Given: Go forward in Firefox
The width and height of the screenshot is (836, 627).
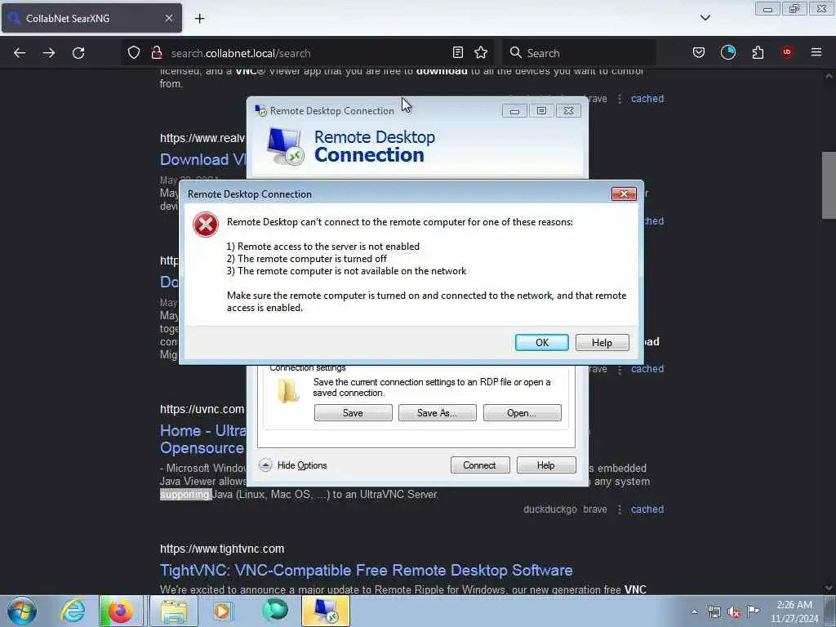Looking at the screenshot, I should tap(49, 53).
